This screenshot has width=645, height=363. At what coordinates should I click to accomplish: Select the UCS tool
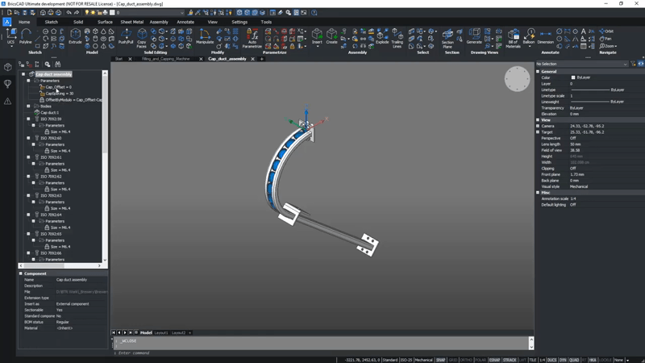pyautogui.click(x=10, y=36)
